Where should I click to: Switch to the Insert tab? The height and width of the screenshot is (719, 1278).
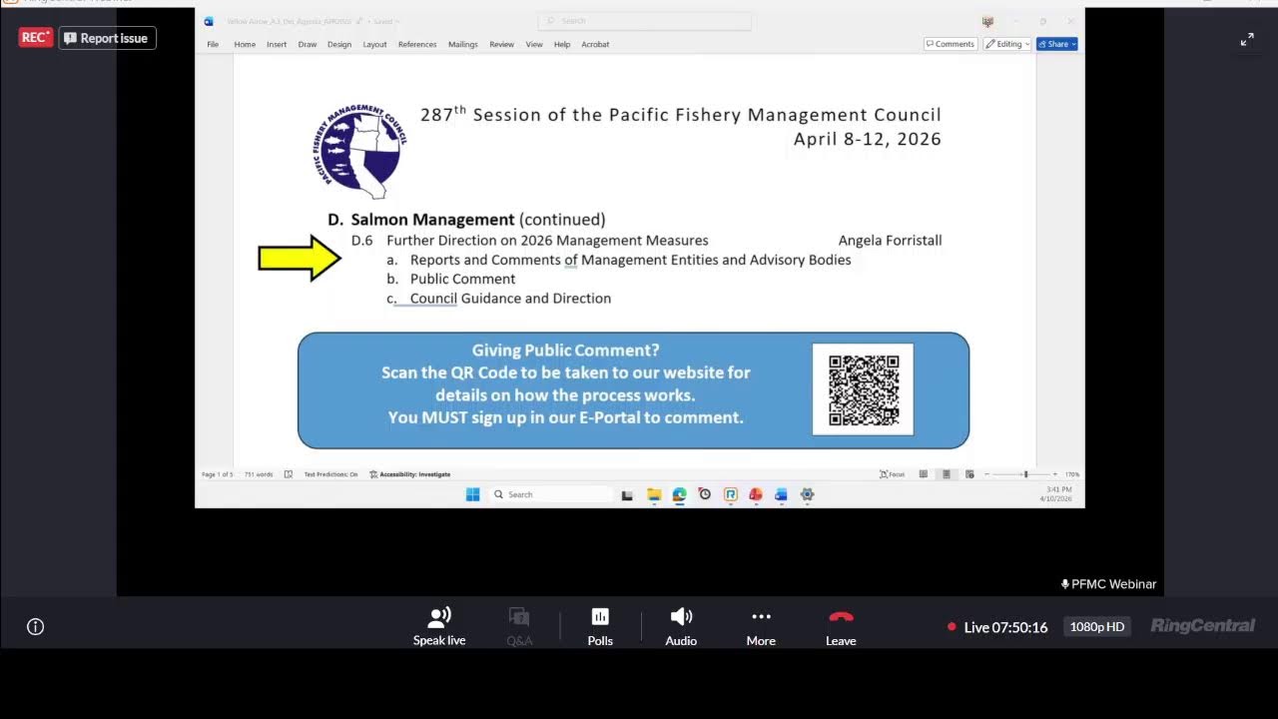(x=277, y=45)
